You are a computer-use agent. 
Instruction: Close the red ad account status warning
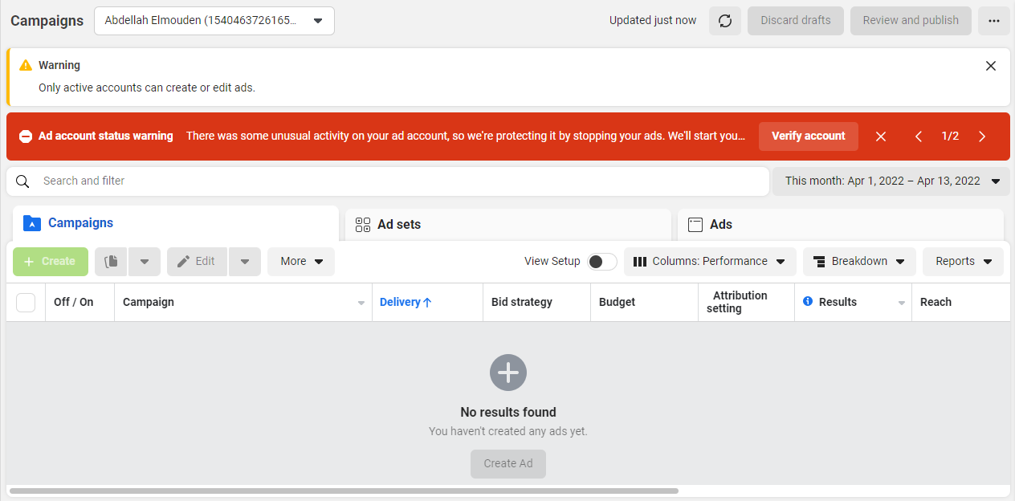pyautogui.click(x=881, y=136)
